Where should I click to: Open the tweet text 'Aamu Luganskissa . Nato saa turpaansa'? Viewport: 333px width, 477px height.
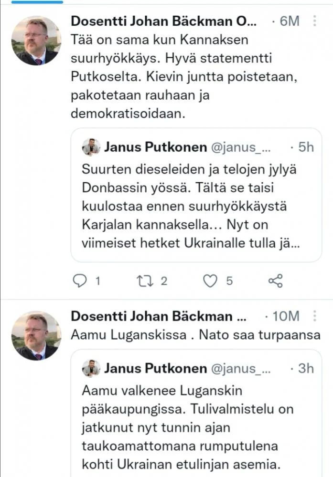[195, 335]
